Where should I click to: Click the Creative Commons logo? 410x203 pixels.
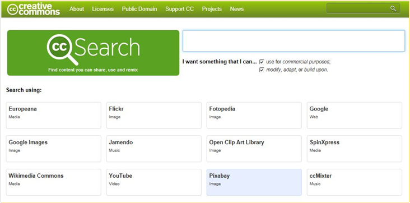pos(34,9)
